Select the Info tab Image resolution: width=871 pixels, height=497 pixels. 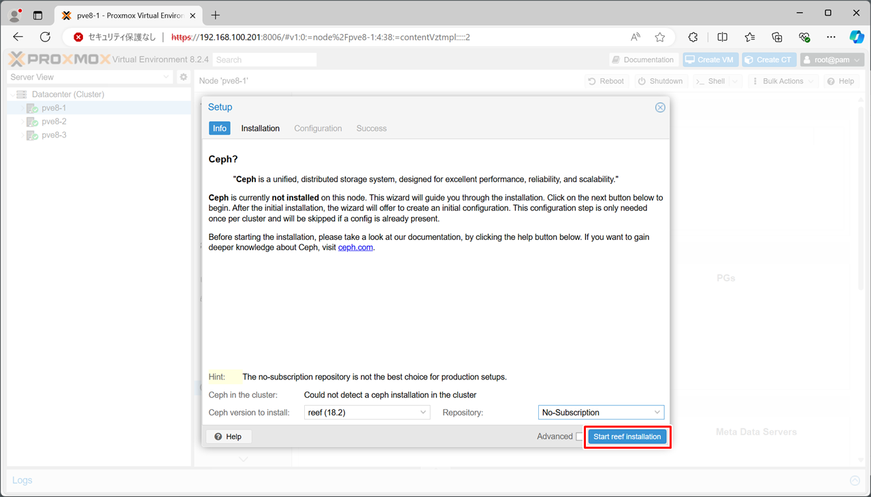[x=219, y=128]
